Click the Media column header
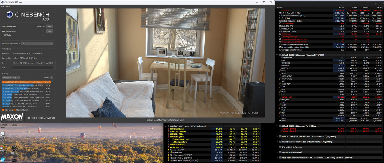384x163 pixels. [x=379, y=7]
